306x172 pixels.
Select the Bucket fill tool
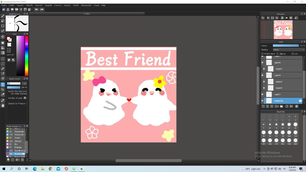click(3, 48)
